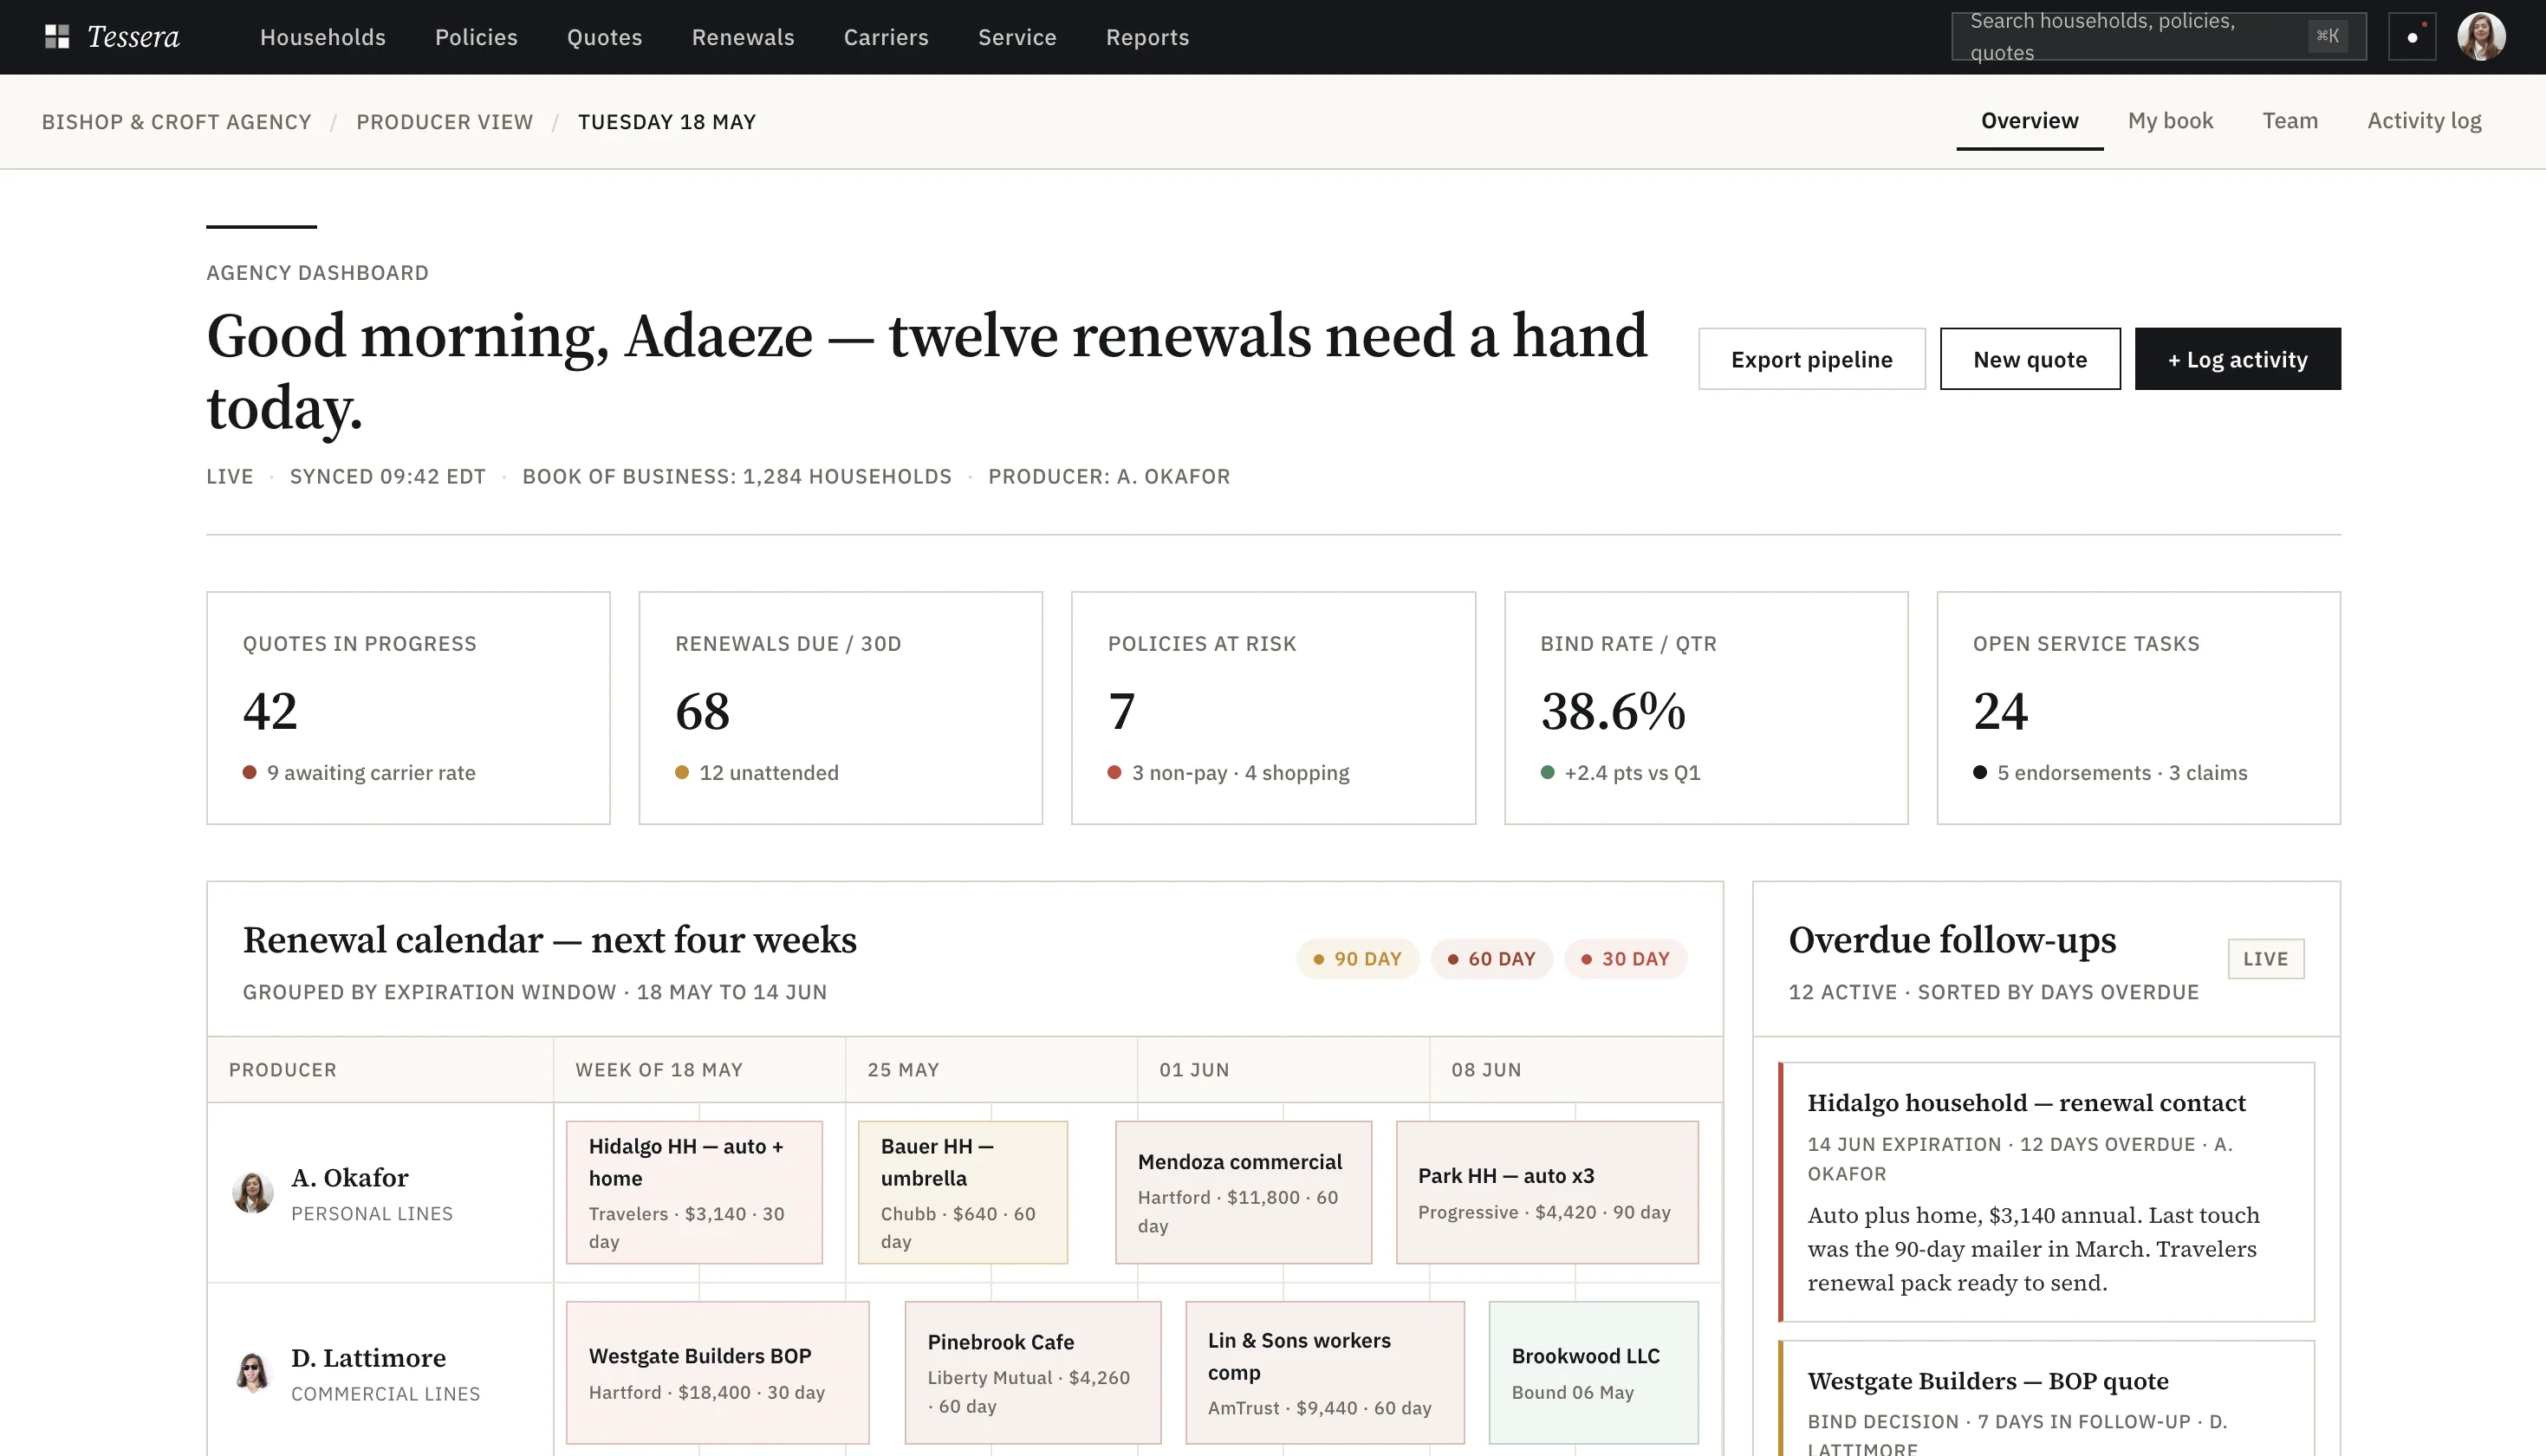Screen dimensions: 2546x1456
Task: Go to Quotes in the top navigation
Action: (605, 37)
